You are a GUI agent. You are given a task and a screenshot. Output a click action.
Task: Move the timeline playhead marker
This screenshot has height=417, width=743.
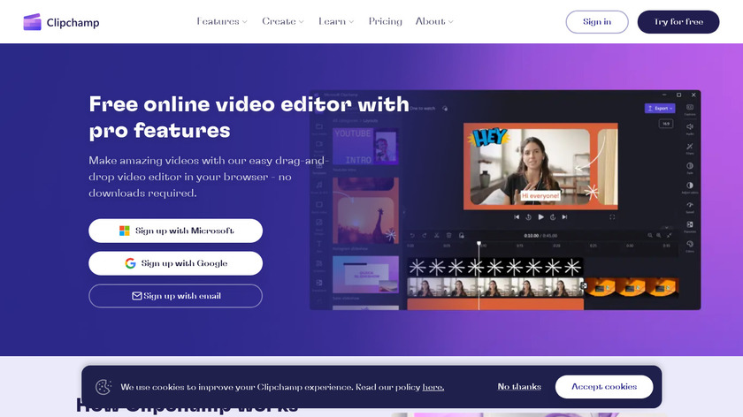tap(479, 244)
